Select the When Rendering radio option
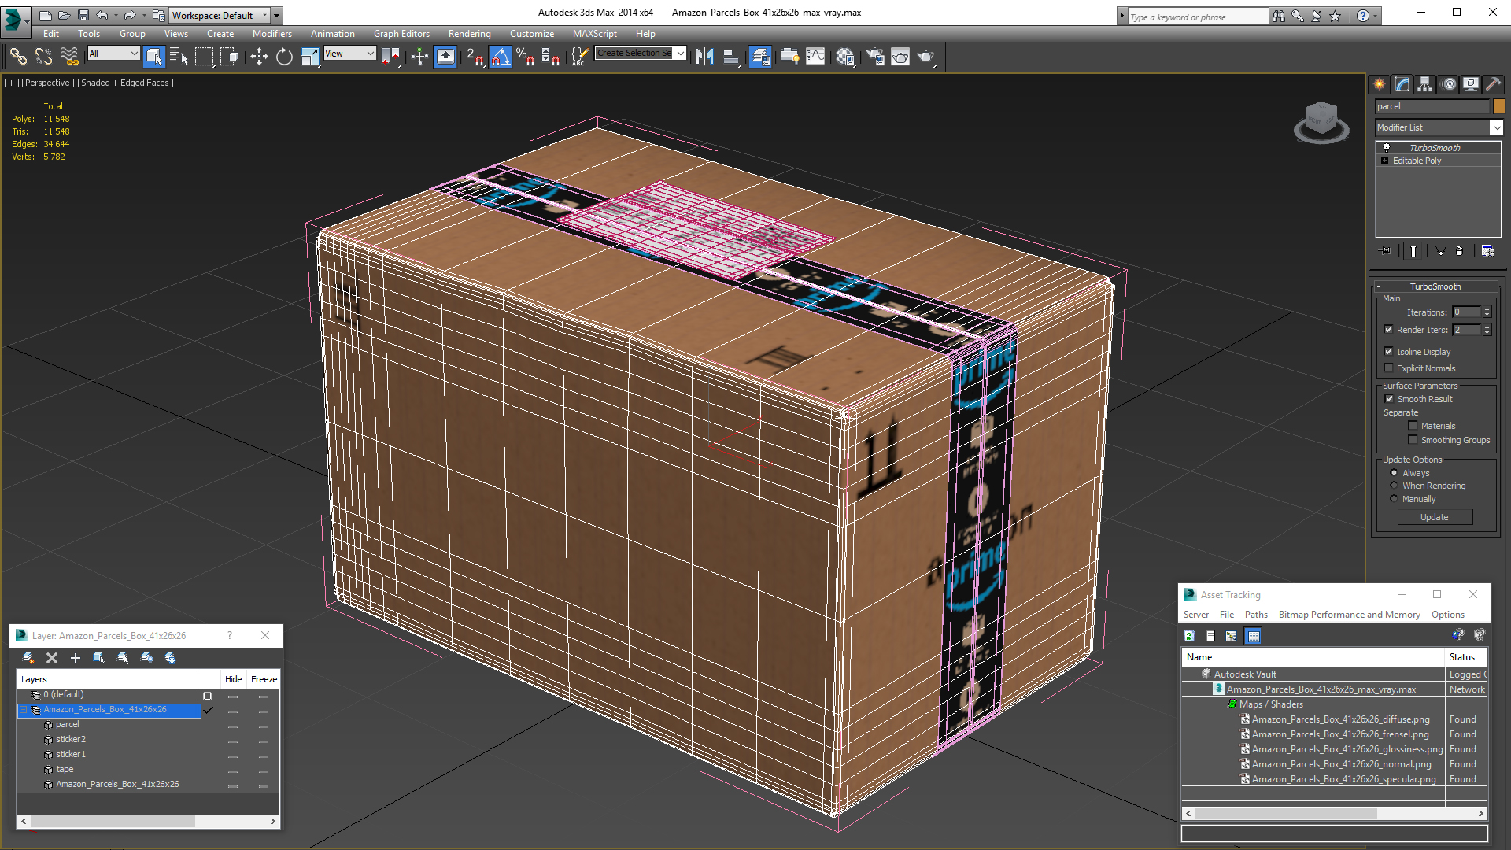Viewport: 1511px width, 850px height. 1395,486
